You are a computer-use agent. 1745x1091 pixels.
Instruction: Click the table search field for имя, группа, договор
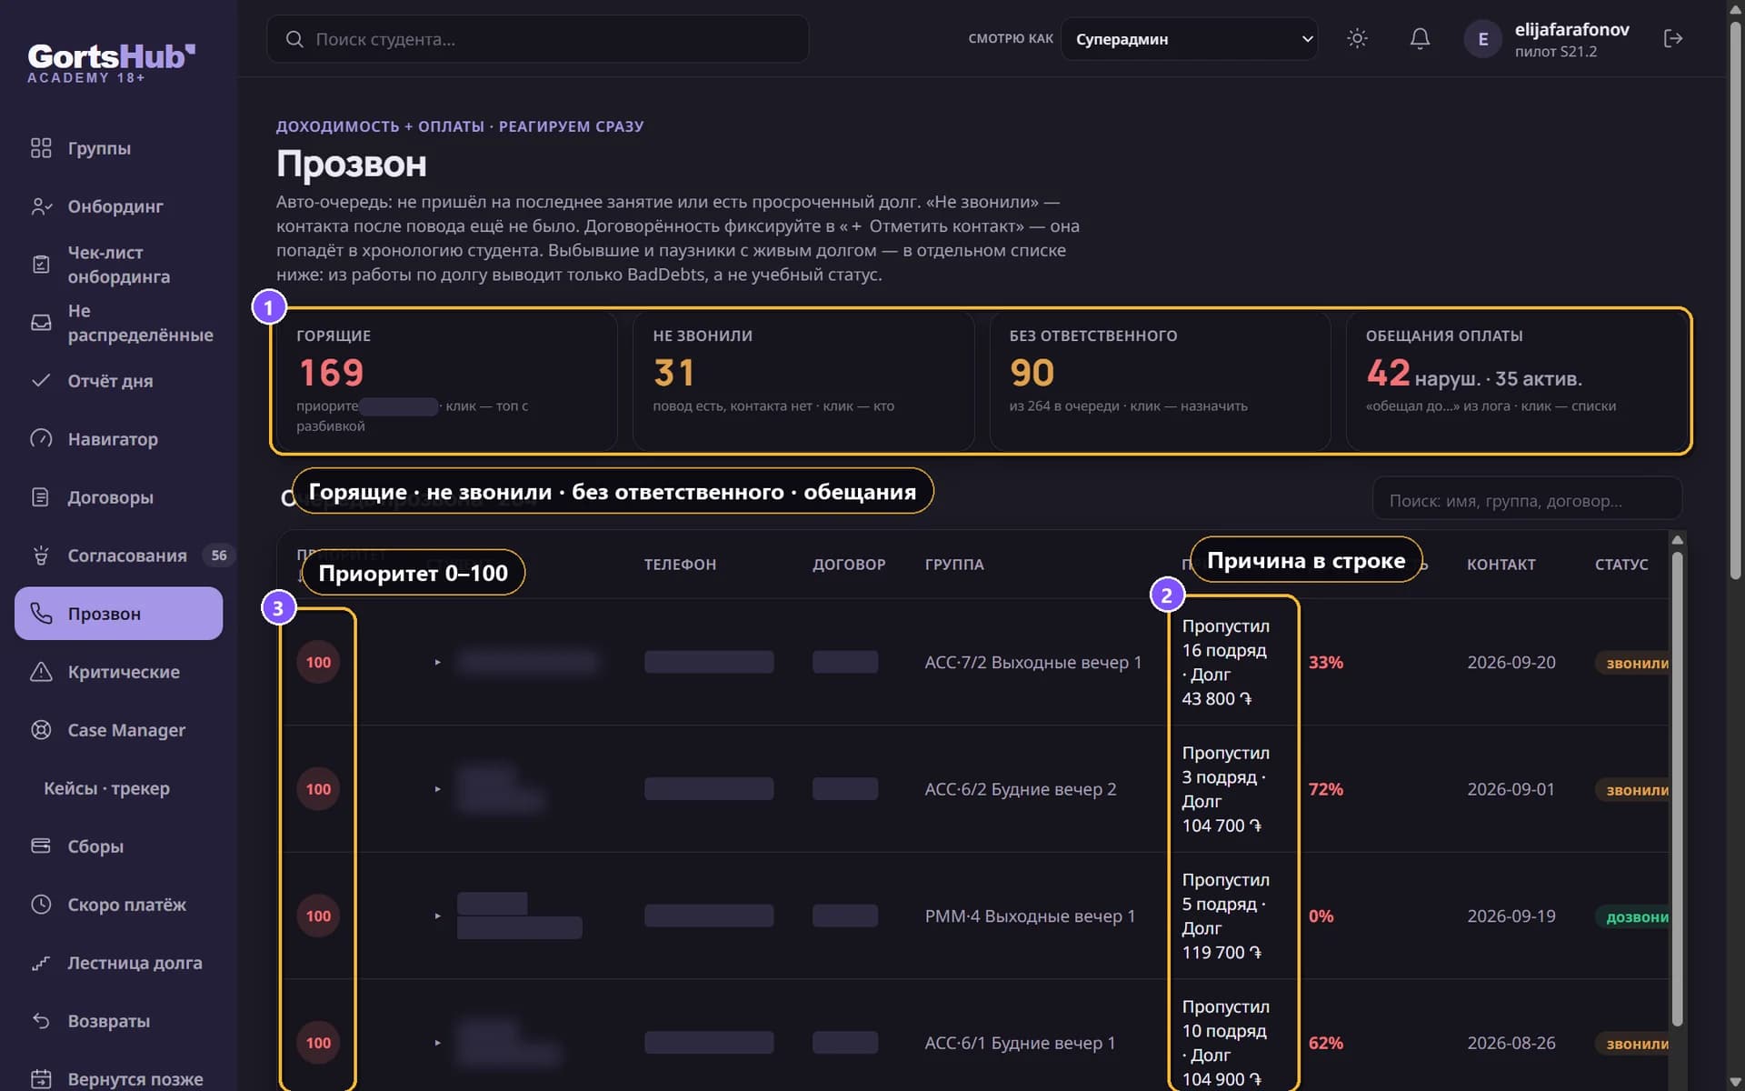coord(1527,500)
